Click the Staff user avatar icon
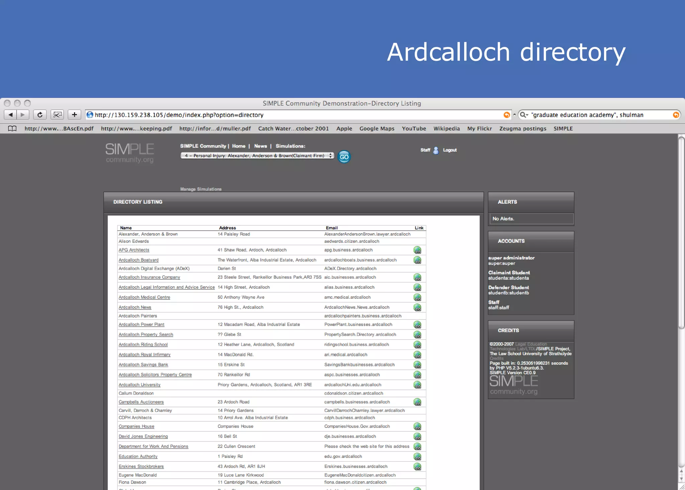The width and height of the screenshot is (685, 490). [436, 150]
